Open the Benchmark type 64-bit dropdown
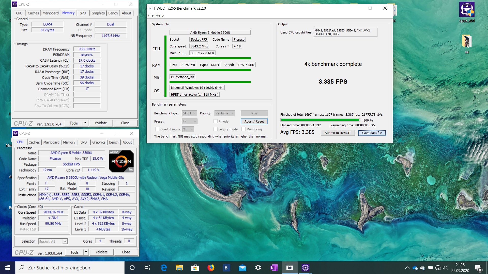The image size is (488, 274). tap(189, 113)
